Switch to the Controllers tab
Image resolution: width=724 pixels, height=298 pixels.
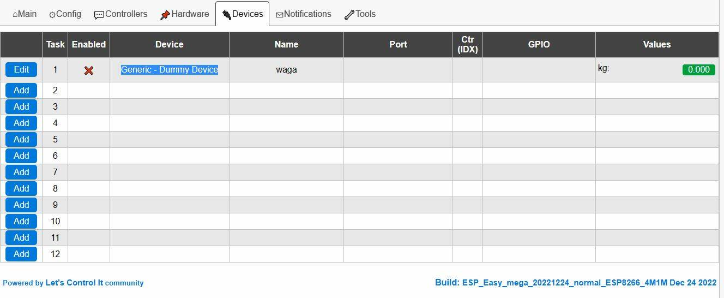[120, 14]
